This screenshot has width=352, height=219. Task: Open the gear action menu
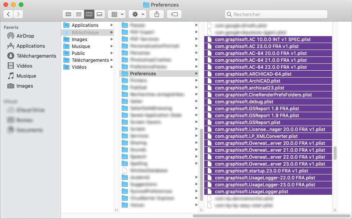(137, 14)
